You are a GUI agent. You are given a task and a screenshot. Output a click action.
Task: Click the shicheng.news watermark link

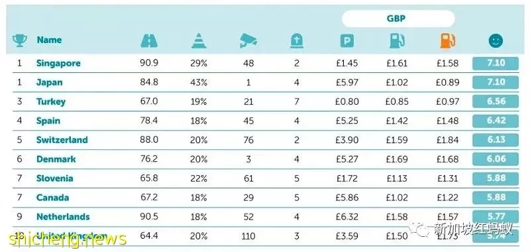[68, 239]
